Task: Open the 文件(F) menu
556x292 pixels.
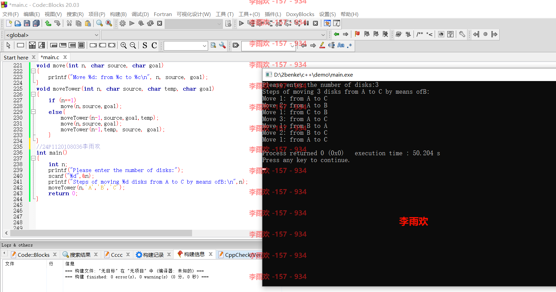Action: pos(11,14)
